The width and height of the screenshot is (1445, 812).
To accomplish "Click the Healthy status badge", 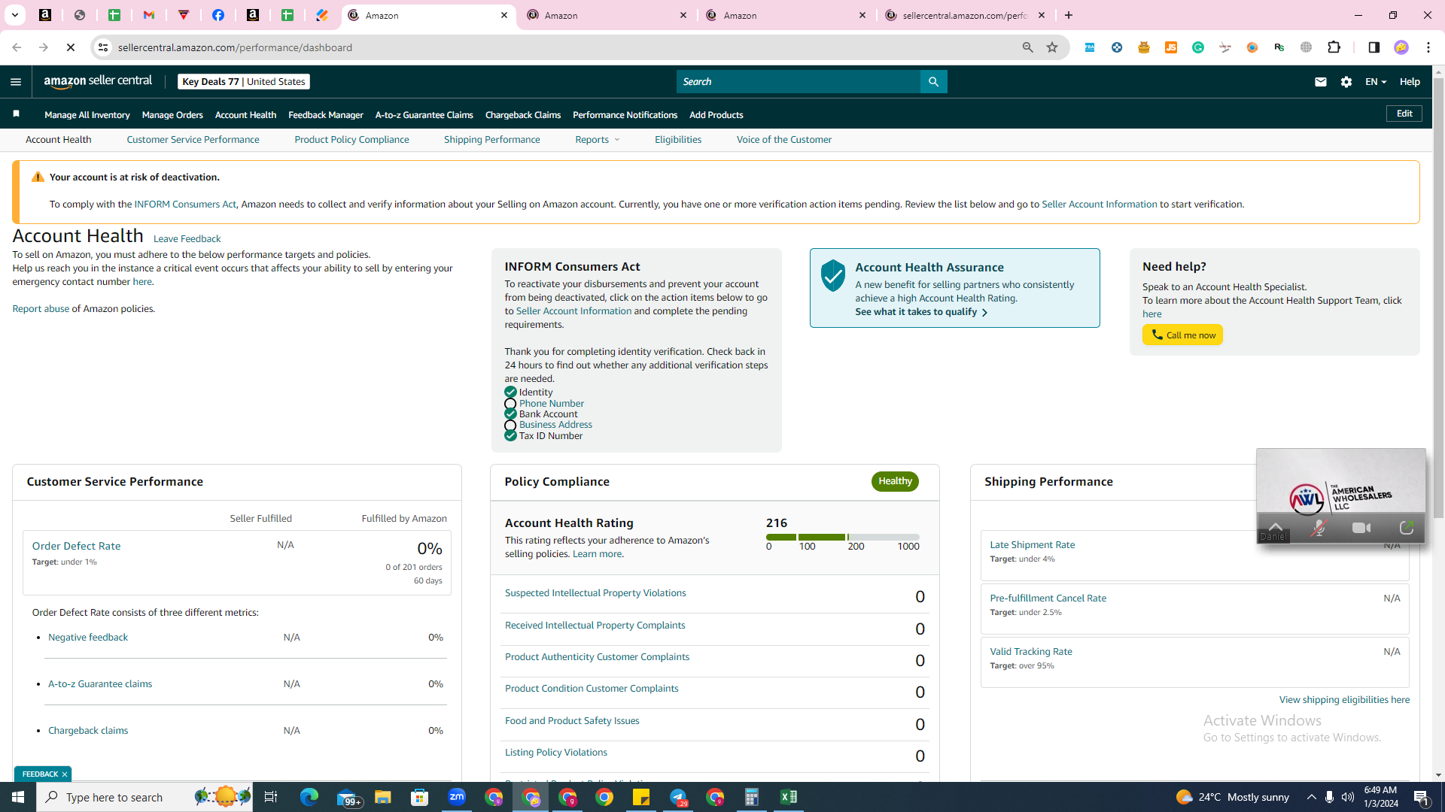I will tap(895, 481).
